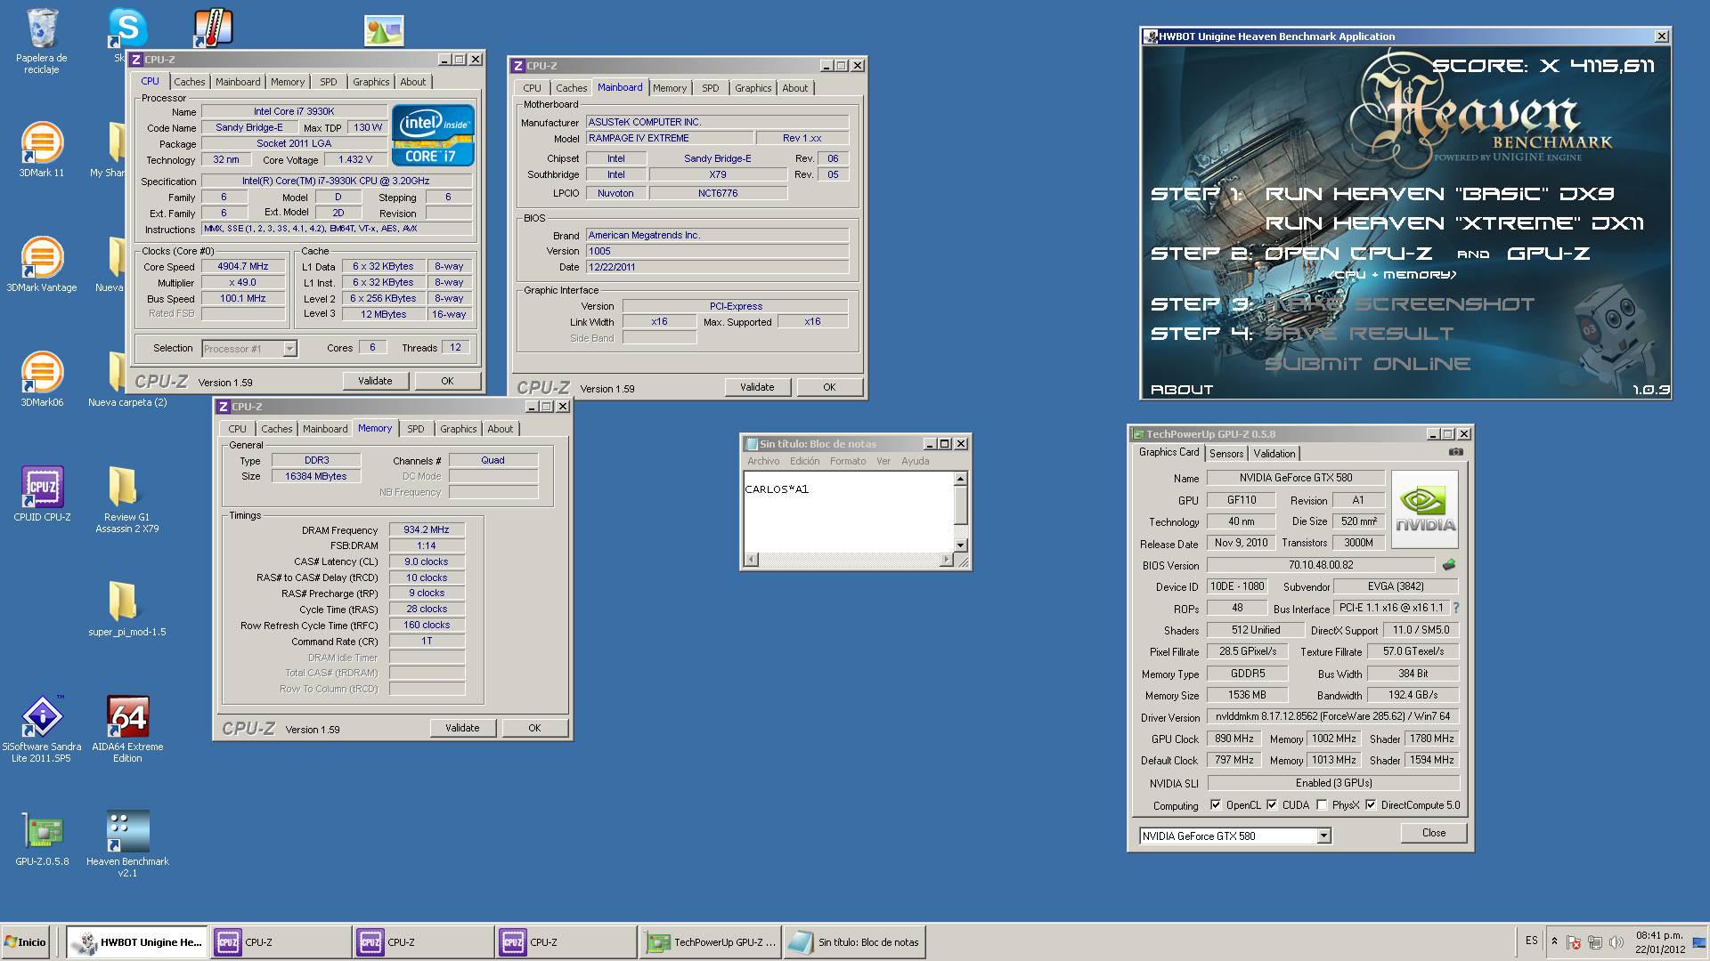Click Validate in the Memory CPU-Z window
This screenshot has height=961, width=1710.
462,728
